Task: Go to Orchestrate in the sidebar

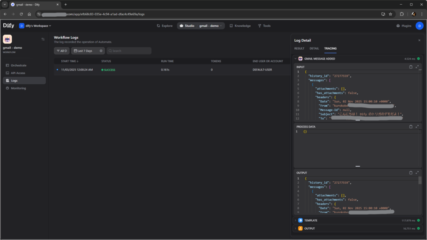Action: coord(18,65)
